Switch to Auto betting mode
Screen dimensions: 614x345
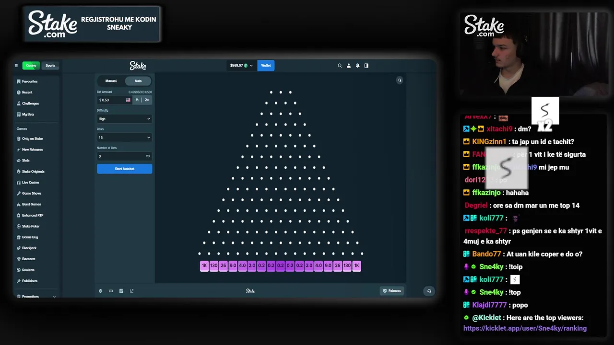pos(138,81)
